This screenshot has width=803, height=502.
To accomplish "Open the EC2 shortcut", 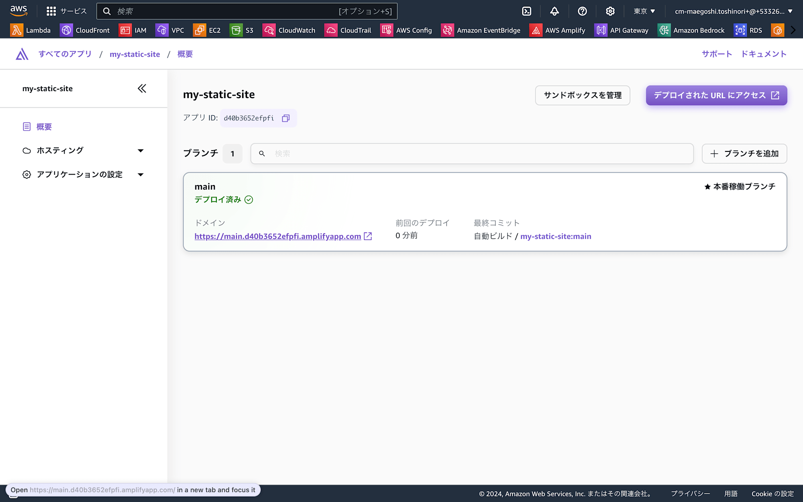I will coord(207,30).
